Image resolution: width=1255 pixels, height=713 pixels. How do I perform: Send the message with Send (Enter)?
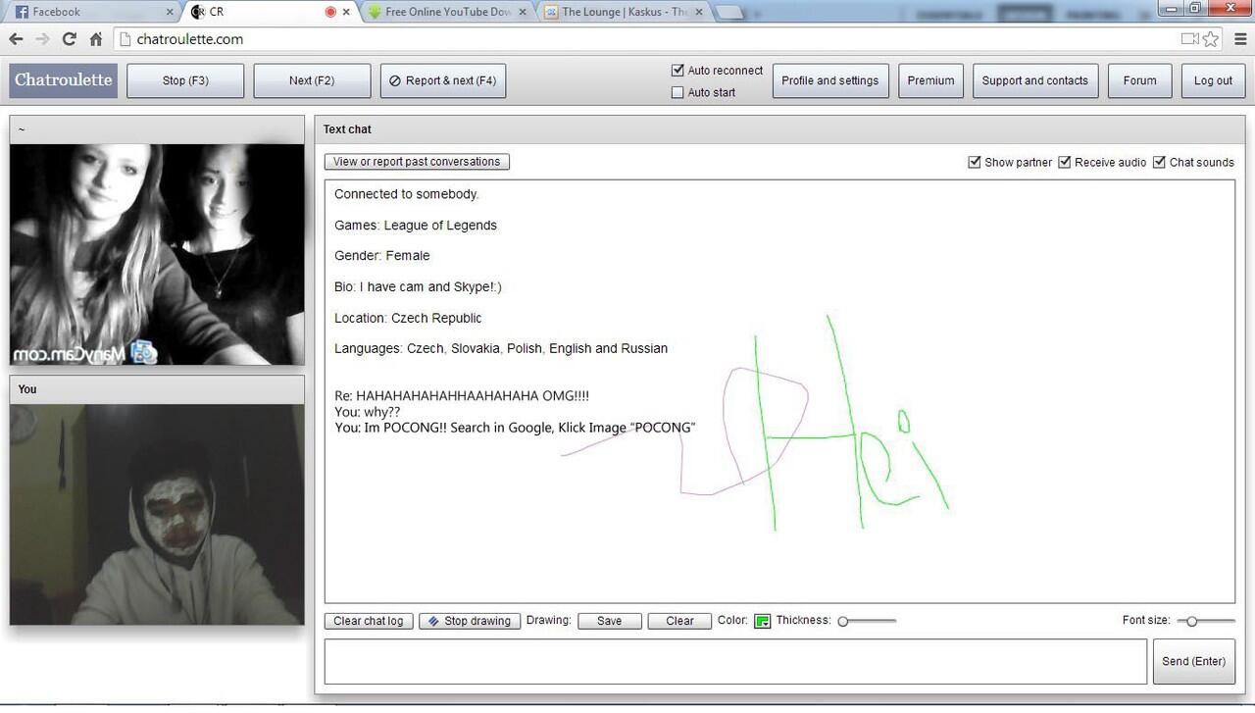click(1193, 661)
